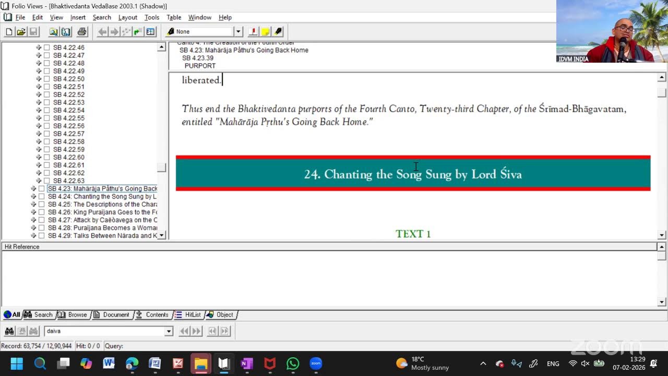Viewport: 668px width, 376px height.
Task: Create a new file with the toolbar icon
Action: [9, 32]
